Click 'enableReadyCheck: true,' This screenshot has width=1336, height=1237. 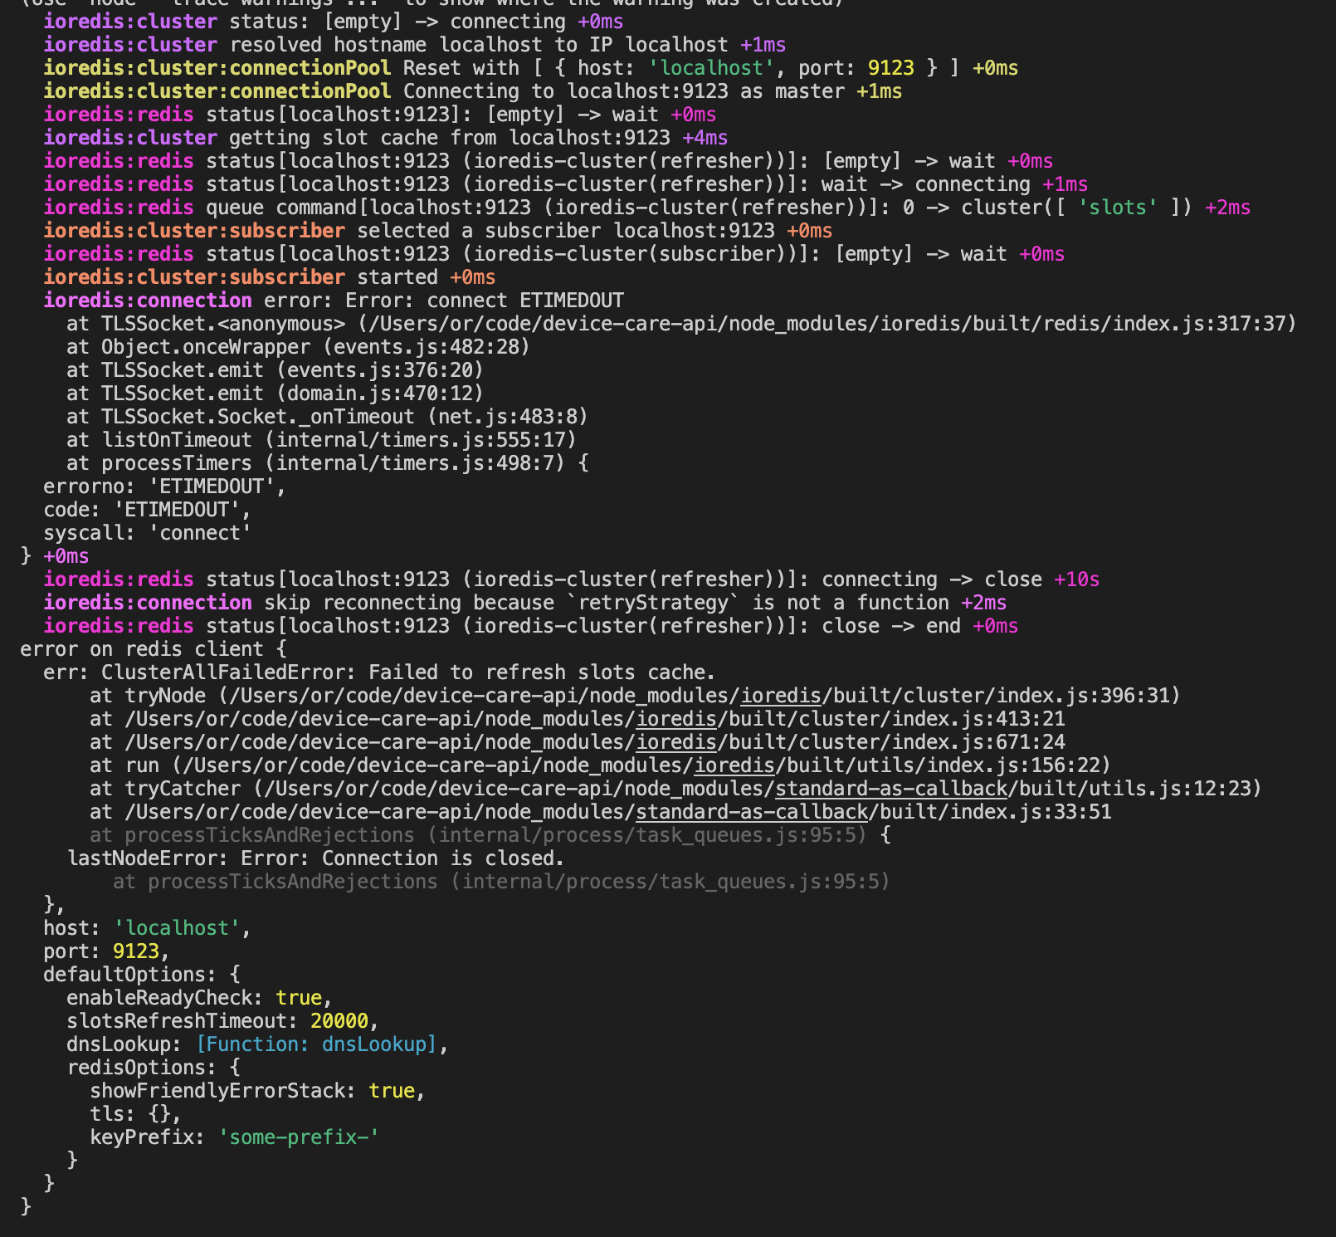point(199,998)
